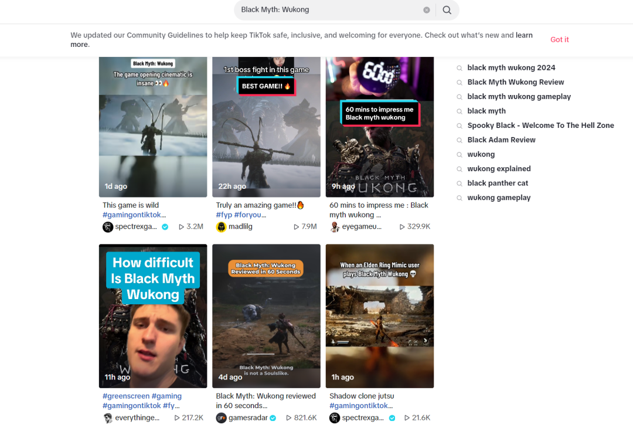Select suggestion Black Myth Wukong Review
633x431 pixels.
[516, 82]
